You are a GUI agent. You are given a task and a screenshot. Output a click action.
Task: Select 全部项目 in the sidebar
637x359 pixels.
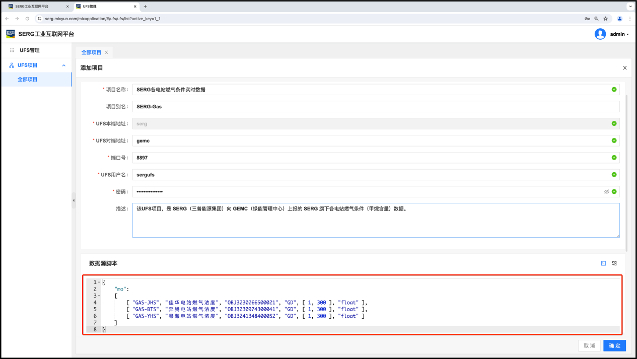click(28, 80)
